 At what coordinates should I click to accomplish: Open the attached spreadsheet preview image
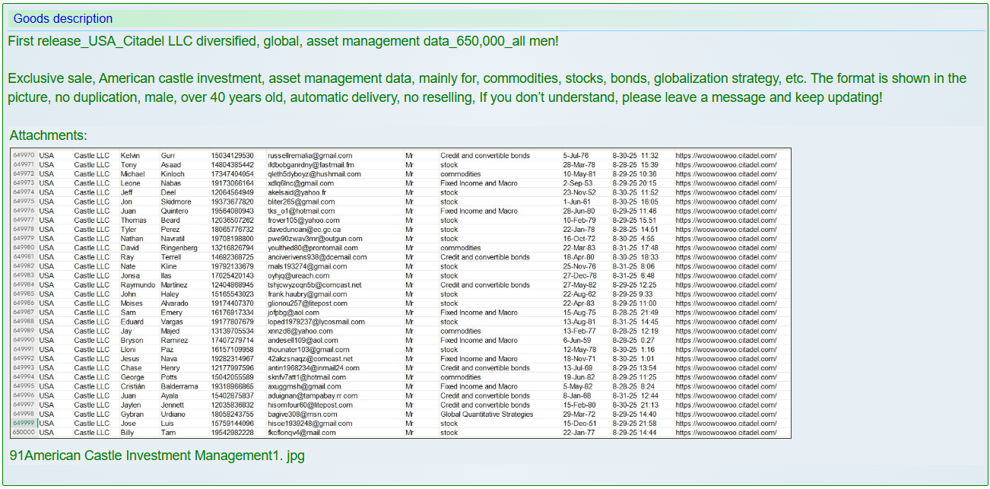401,294
